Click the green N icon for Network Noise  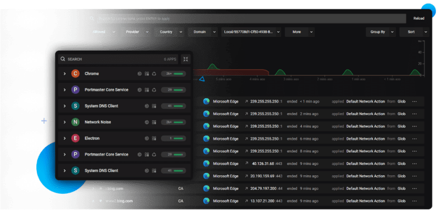click(x=75, y=122)
